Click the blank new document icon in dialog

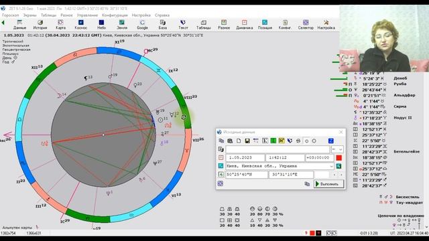pos(239,141)
